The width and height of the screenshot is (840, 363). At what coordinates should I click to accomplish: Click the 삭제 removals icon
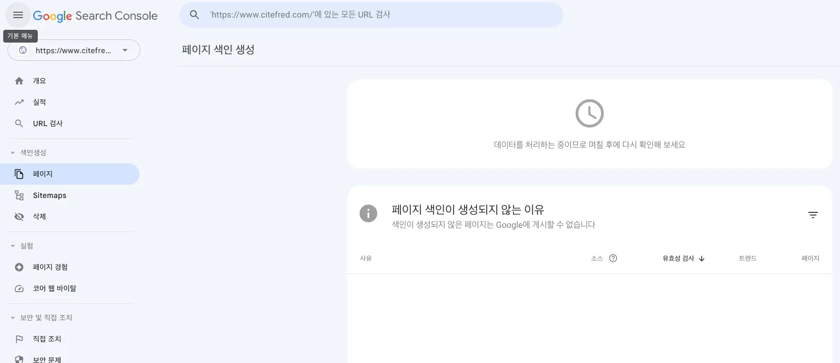coord(19,217)
